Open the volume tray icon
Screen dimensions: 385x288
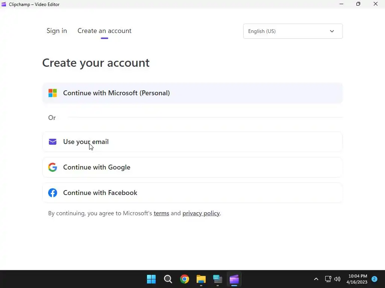(x=337, y=279)
